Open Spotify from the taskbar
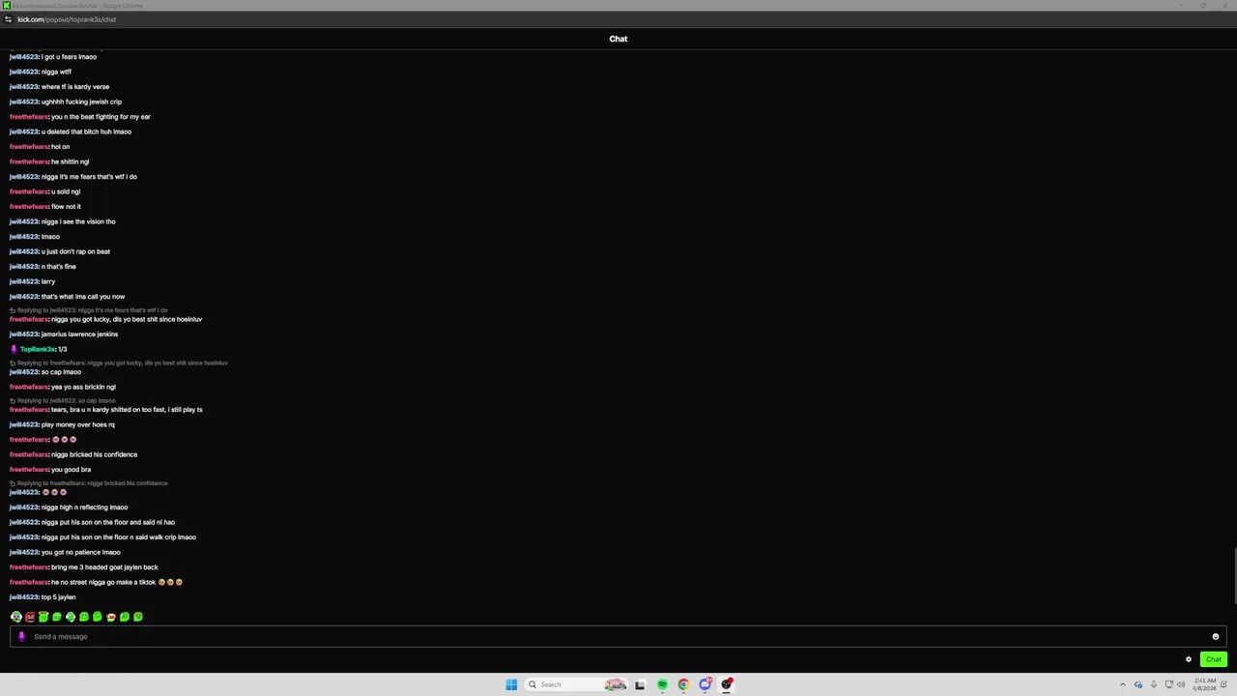 tap(662, 684)
